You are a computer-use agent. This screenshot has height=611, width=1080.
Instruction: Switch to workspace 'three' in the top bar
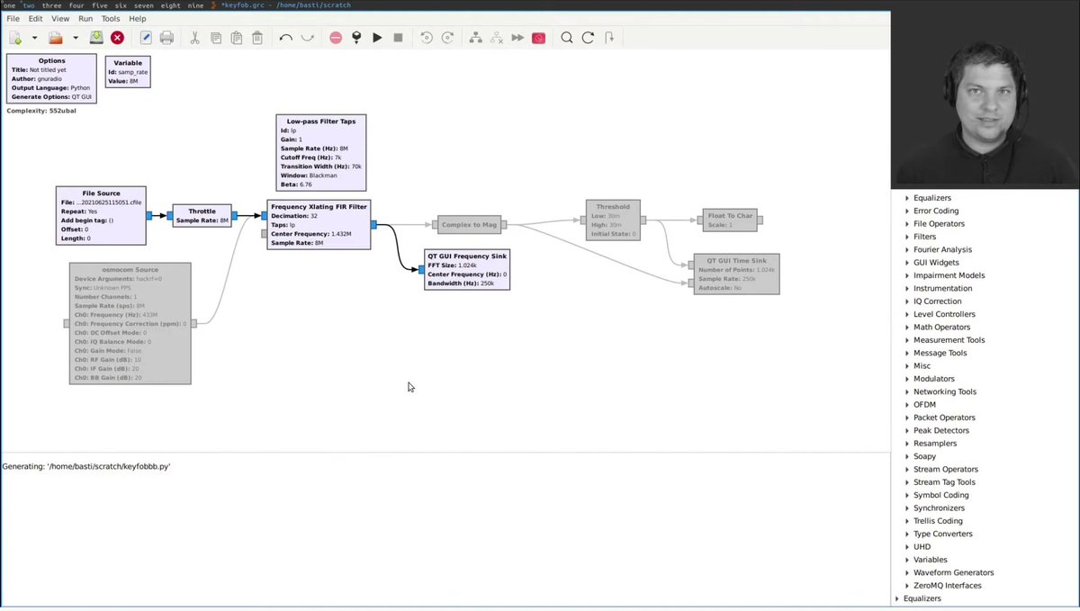tap(52, 5)
